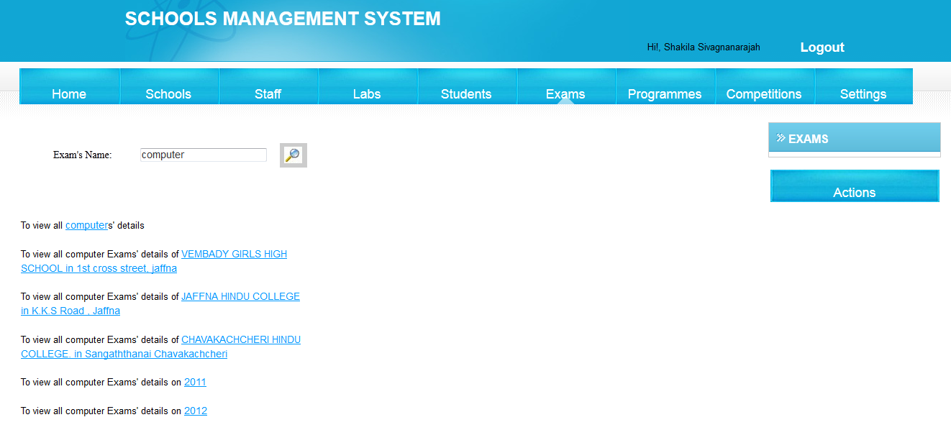Screen dimensions: 951x430
Task: Go to the Home tab
Action: point(69,93)
